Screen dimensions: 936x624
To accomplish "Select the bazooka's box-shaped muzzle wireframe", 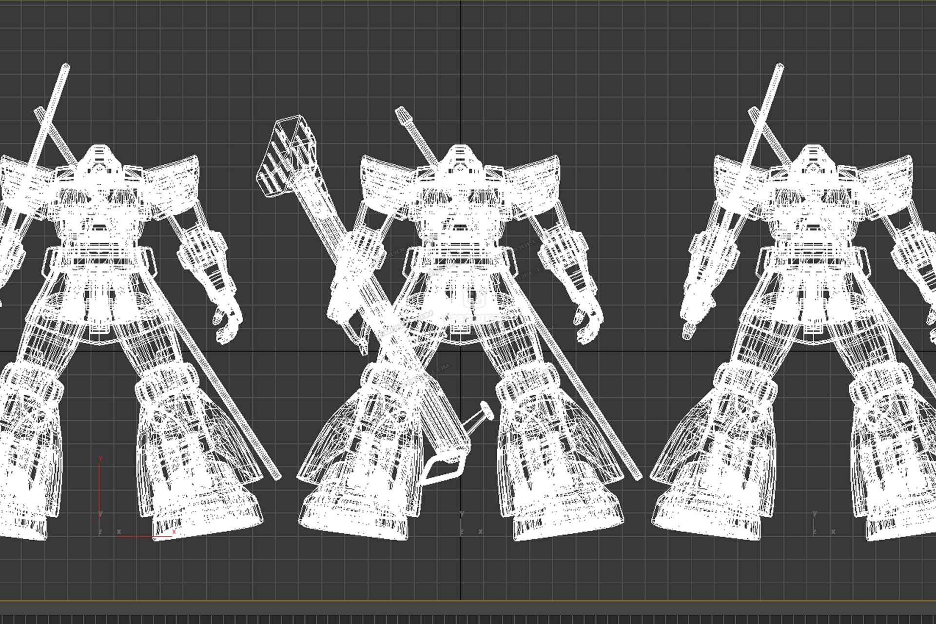I will (288, 156).
